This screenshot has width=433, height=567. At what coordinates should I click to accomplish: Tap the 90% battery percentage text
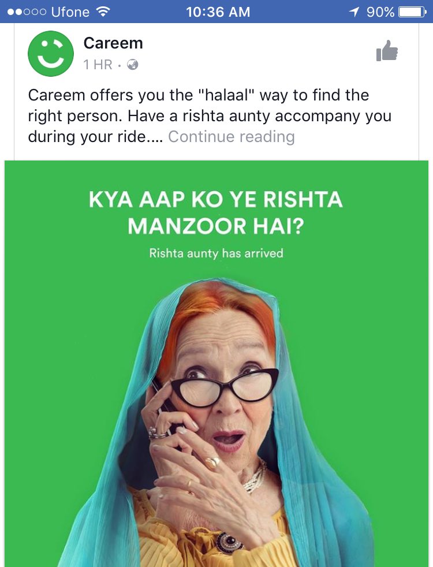[x=380, y=12]
